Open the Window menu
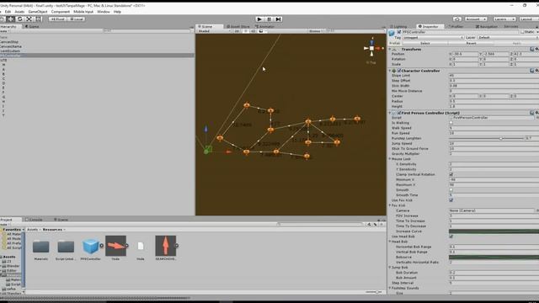Screen dimensions: 539x303 coord(103,12)
